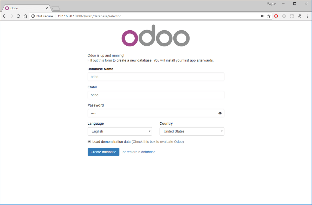Viewport: 312px width, 205px height.
Task: Maximize the browser window
Action: tap(295, 4)
